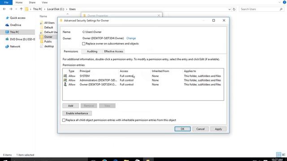Click the SYSTEM entry group icon
This screenshot has height=161, width=287.
point(65,76)
